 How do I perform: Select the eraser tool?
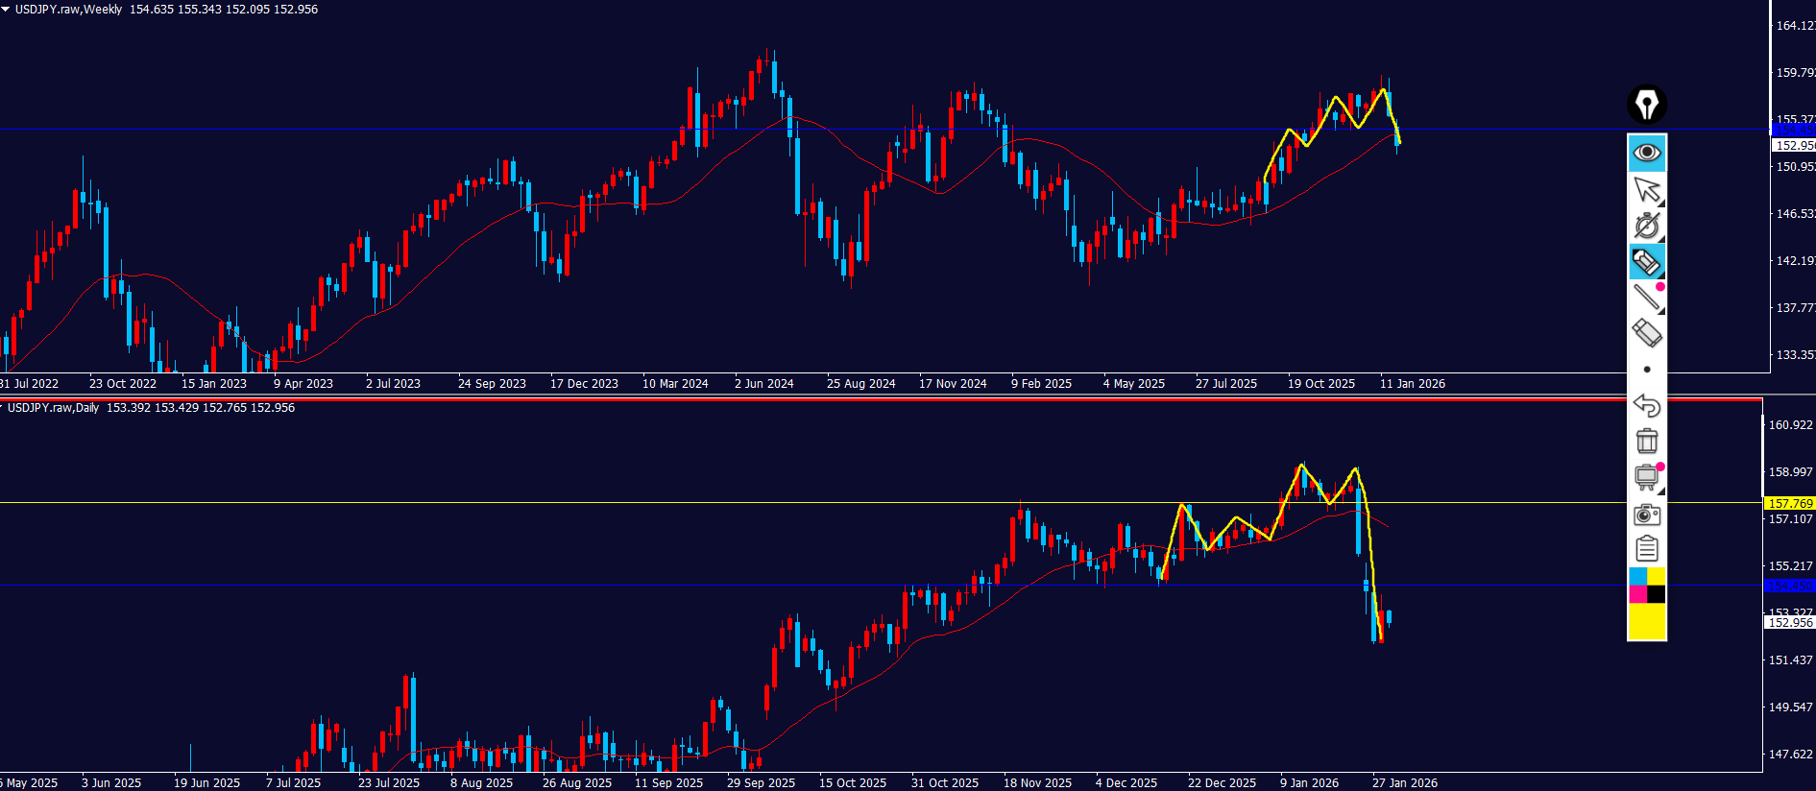pos(1646,333)
